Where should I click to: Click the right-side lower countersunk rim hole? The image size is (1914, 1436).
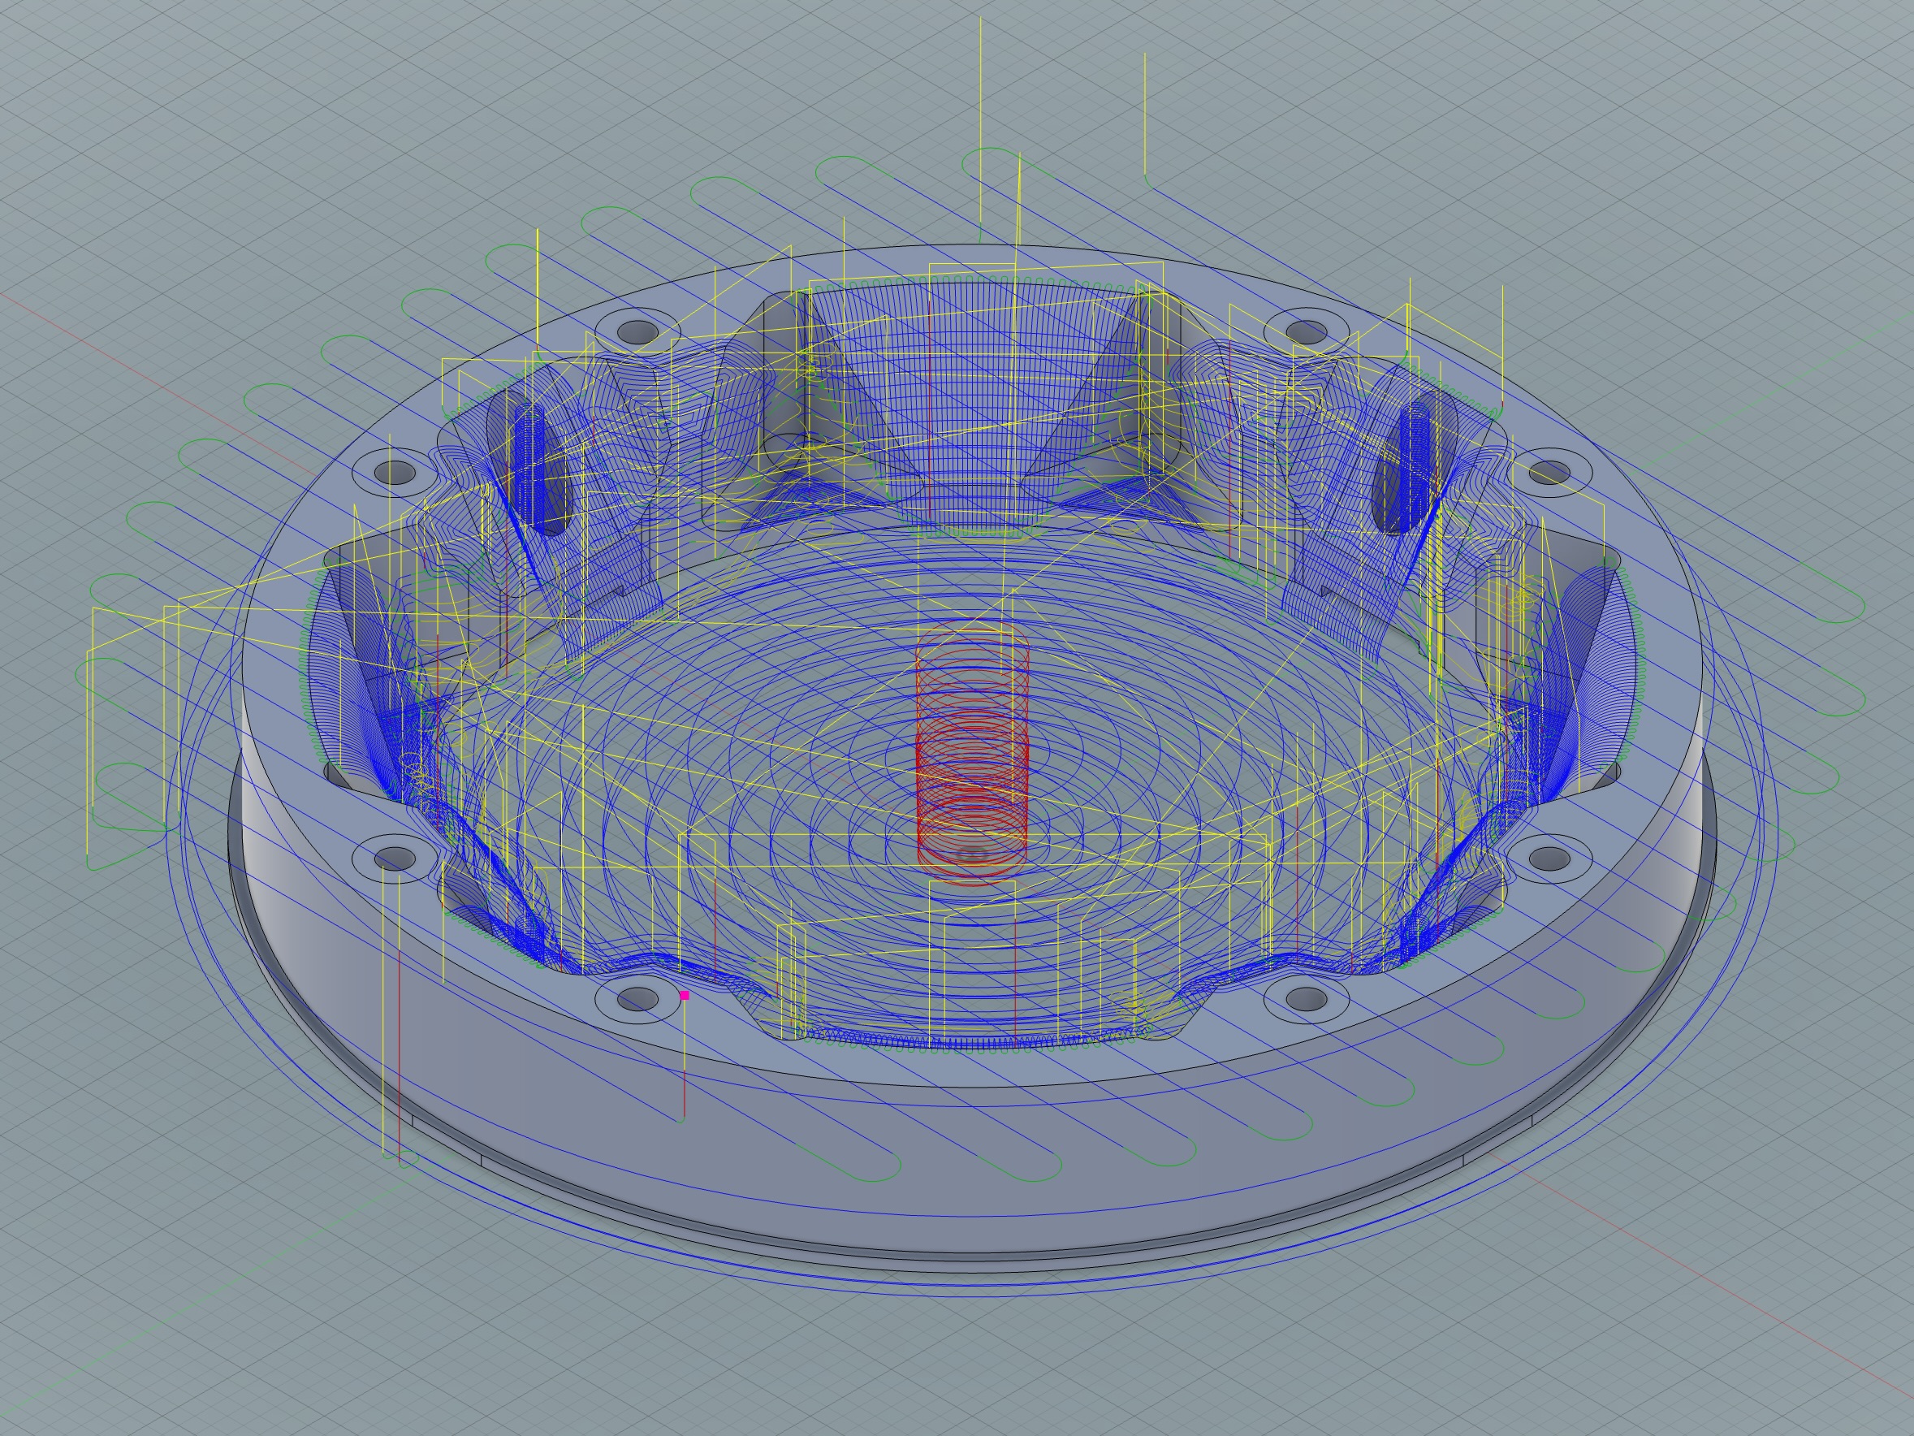coord(1549,859)
